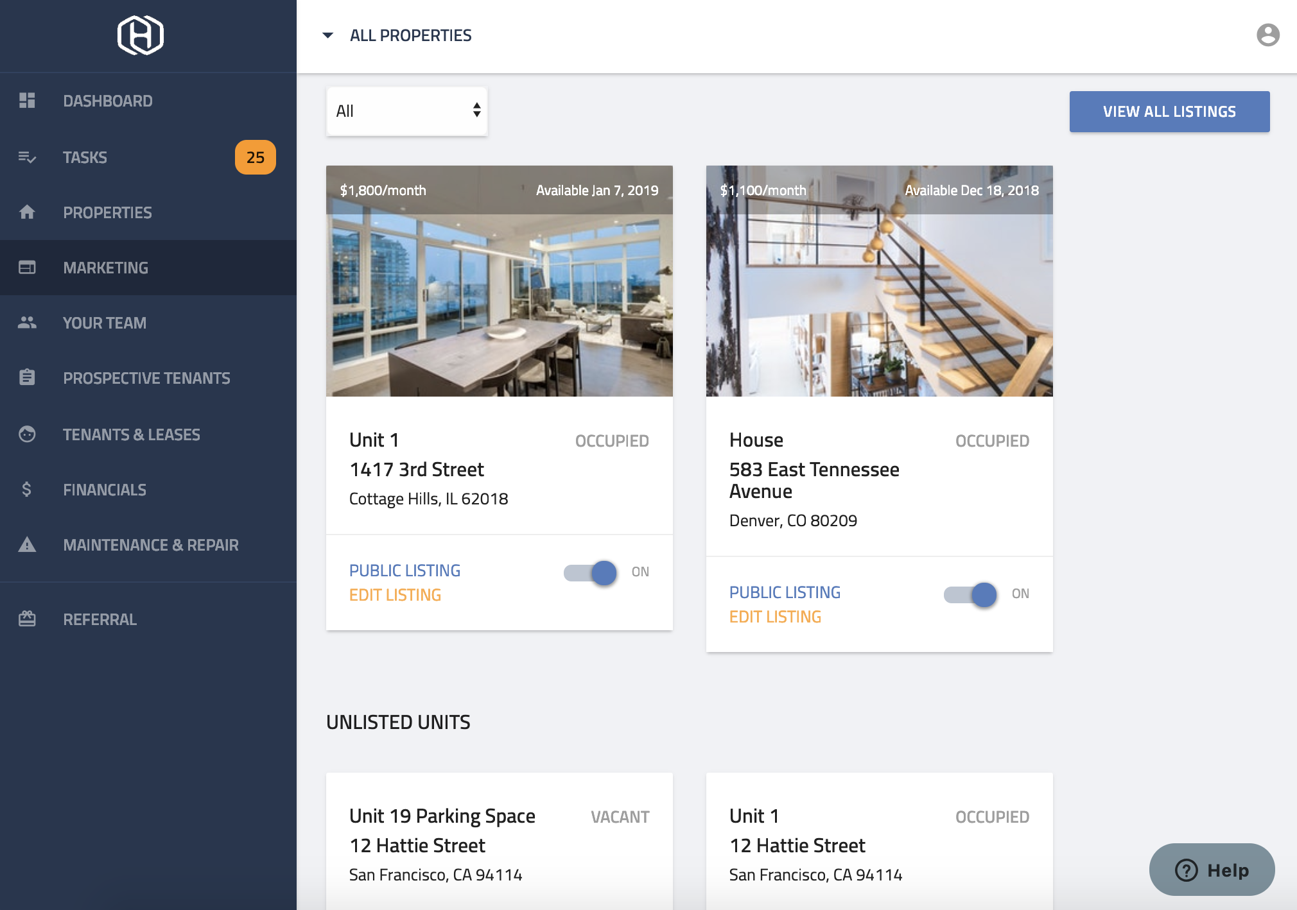Image resolution: width=1297 pixels, height=910 pixels.
Task: Edit the listing for 1417 3rd Street
Action: coord(395,594)
